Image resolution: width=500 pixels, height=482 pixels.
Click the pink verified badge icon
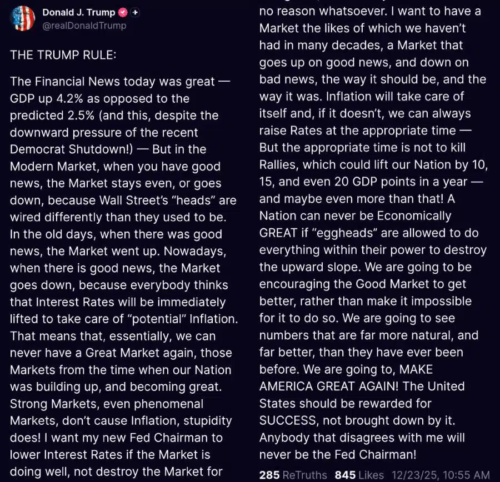[123, 12]
